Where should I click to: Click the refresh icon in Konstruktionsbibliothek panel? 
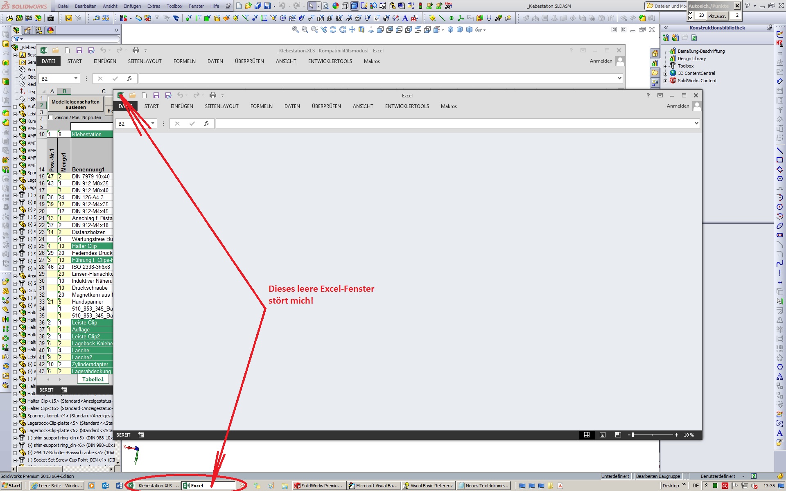point(694,38)
